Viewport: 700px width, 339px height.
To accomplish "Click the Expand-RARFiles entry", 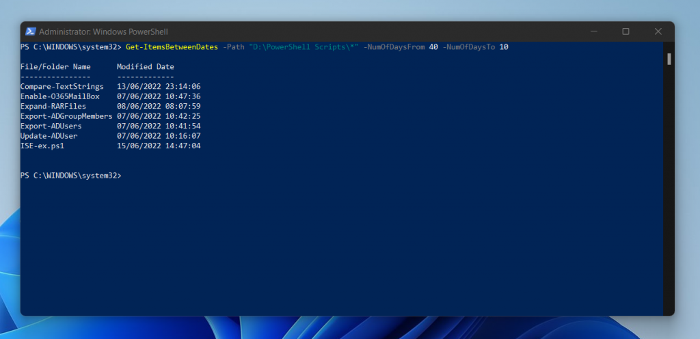I will point(53,106).
